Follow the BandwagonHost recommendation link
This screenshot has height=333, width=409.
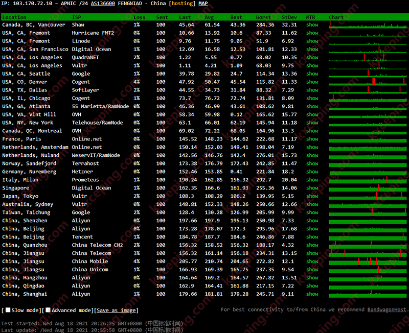click(x=387, y=310)
